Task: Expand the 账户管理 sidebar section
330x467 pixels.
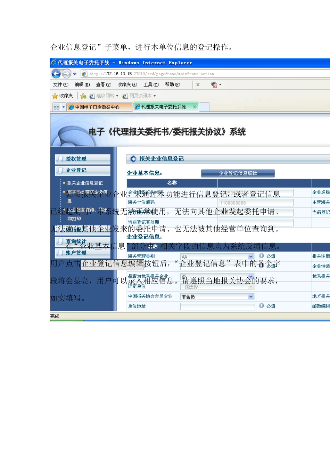Action: 83,253
